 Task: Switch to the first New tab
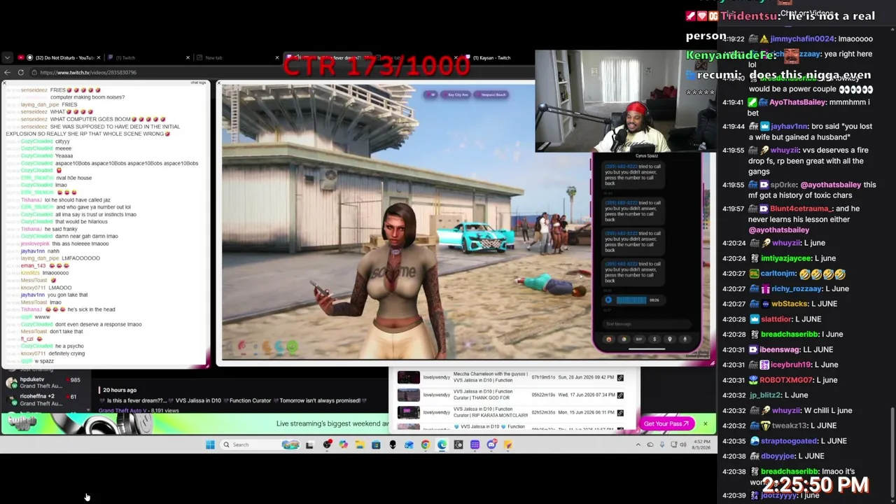(238, 57)
